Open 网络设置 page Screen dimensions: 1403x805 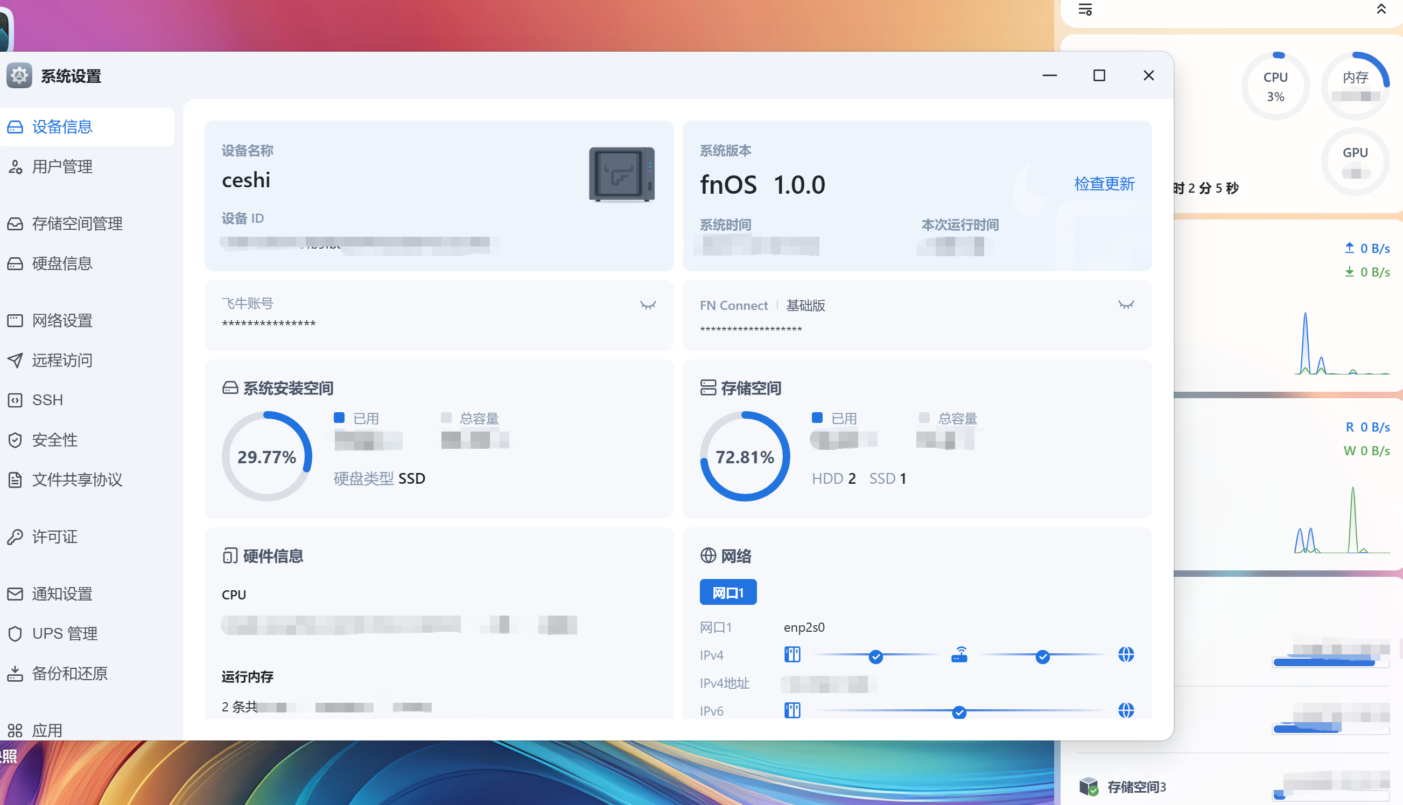pos(62,321)
